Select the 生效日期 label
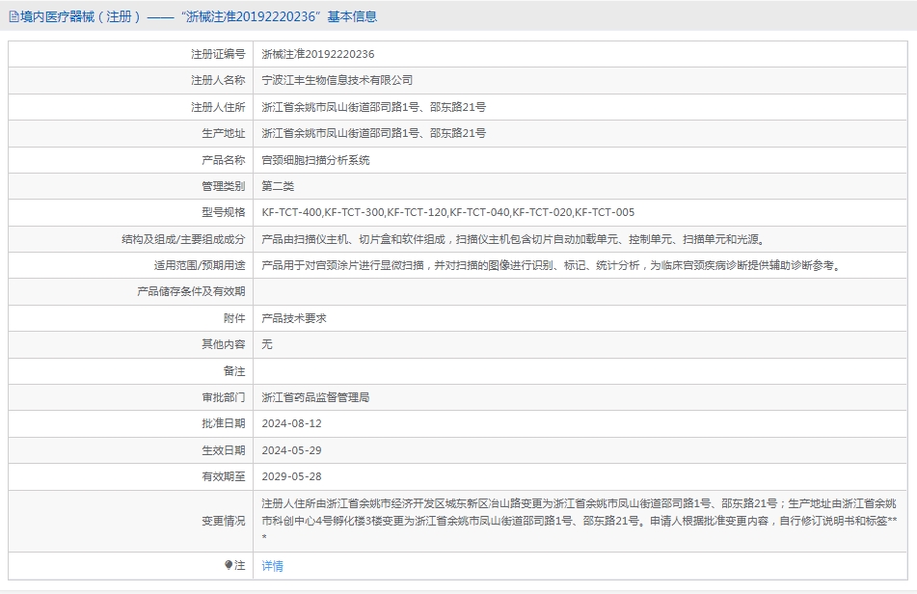 pyautogui.click(x=224, y=450)
